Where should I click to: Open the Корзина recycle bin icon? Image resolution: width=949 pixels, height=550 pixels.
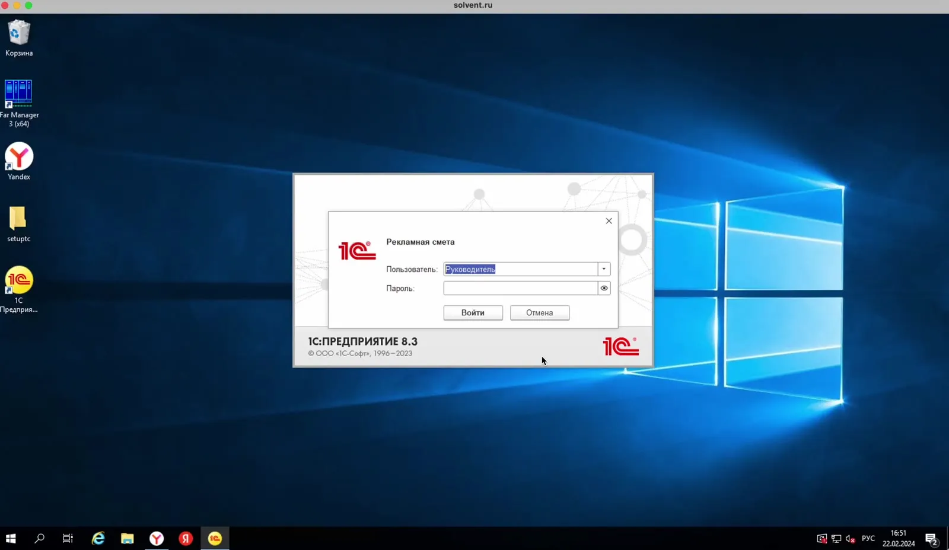coord(19,38)
